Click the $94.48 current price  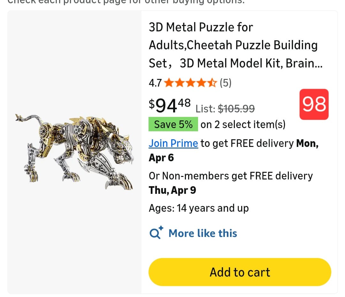[x=170, y=105]
